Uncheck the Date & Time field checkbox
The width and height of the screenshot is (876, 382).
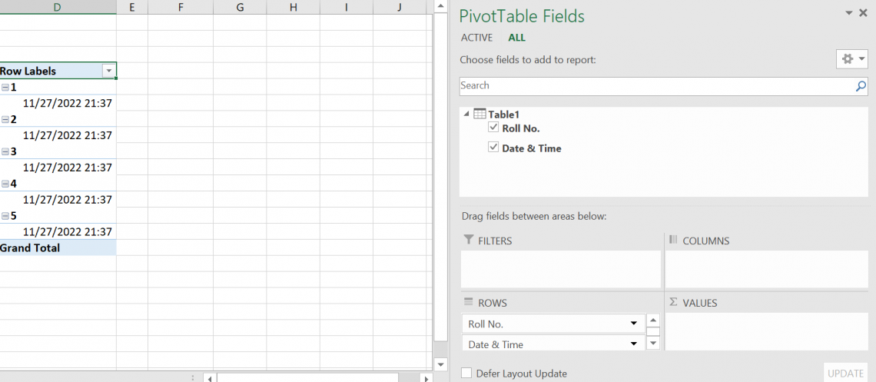[493, 148]
